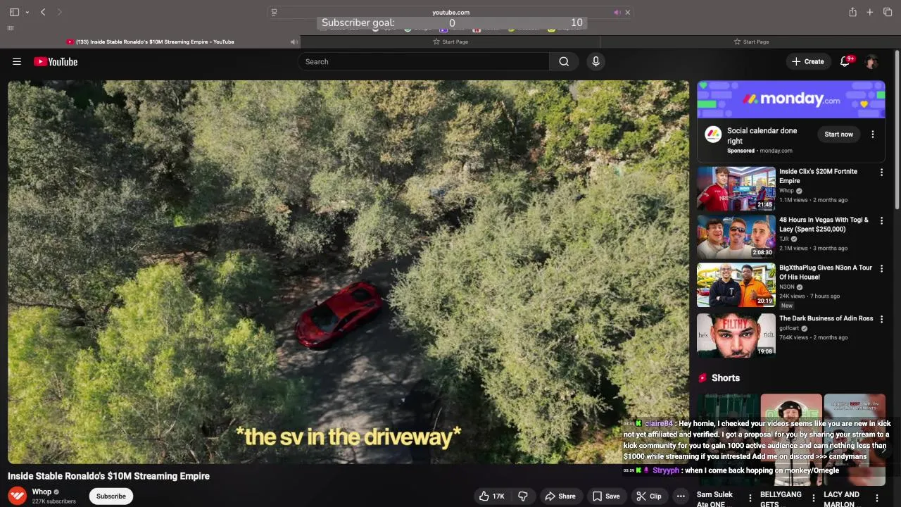
Task: Open a new tab with plus icon
Action: coord(870,12)
